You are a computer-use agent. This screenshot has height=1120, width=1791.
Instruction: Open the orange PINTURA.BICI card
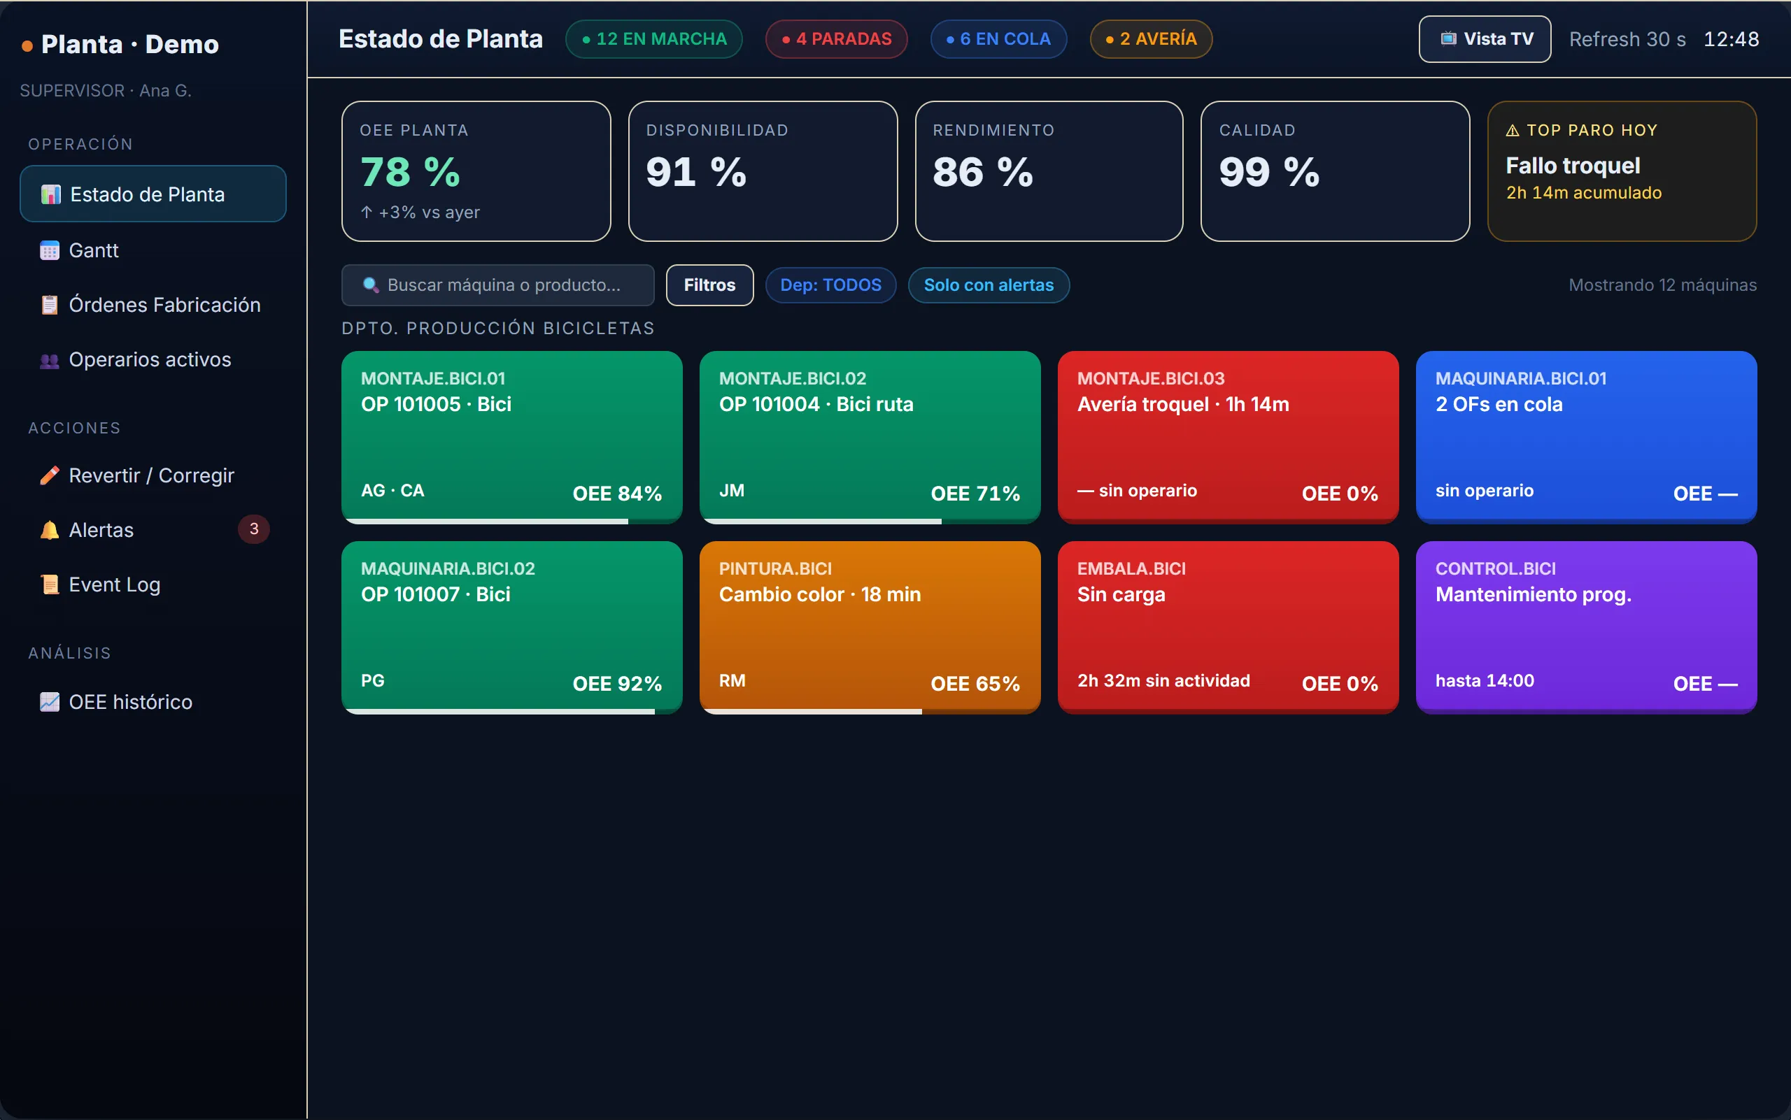(870, 628)
